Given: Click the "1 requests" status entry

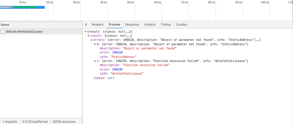Looking at the screenshot, I should pyautogui.click(x=10, y=122).
